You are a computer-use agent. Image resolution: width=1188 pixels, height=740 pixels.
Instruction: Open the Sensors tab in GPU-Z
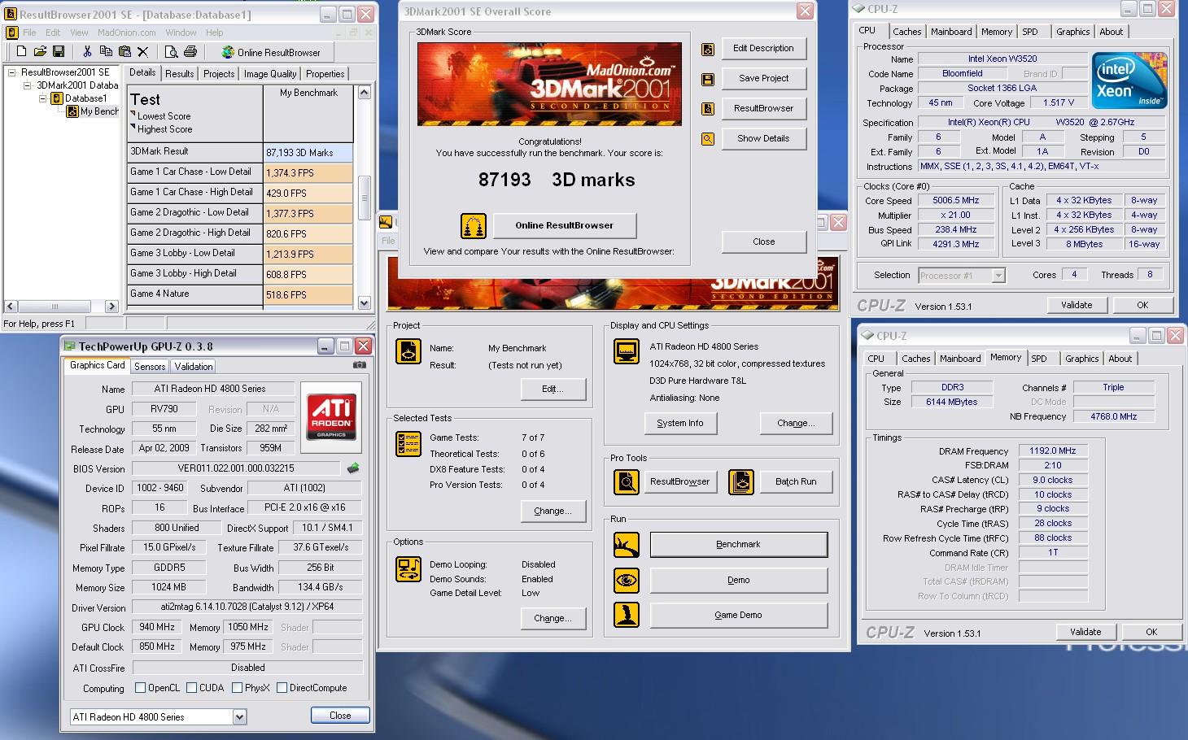click(x=150, y=367)
